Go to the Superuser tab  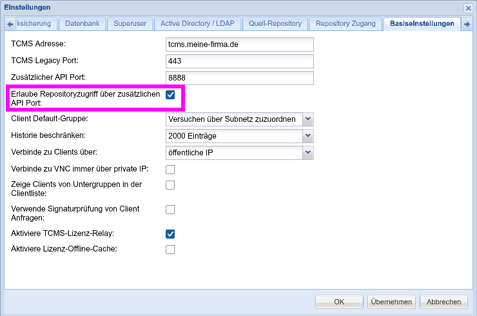point(130,24)
